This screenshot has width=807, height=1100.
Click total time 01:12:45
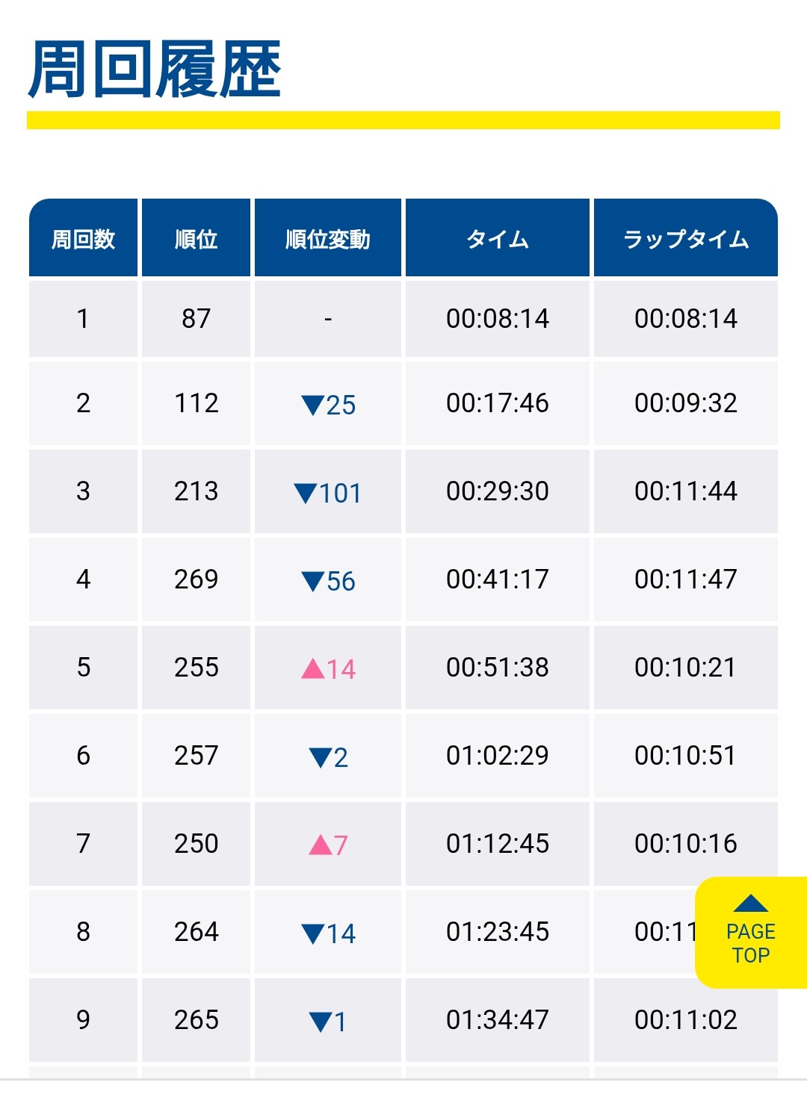pos(497,844)
